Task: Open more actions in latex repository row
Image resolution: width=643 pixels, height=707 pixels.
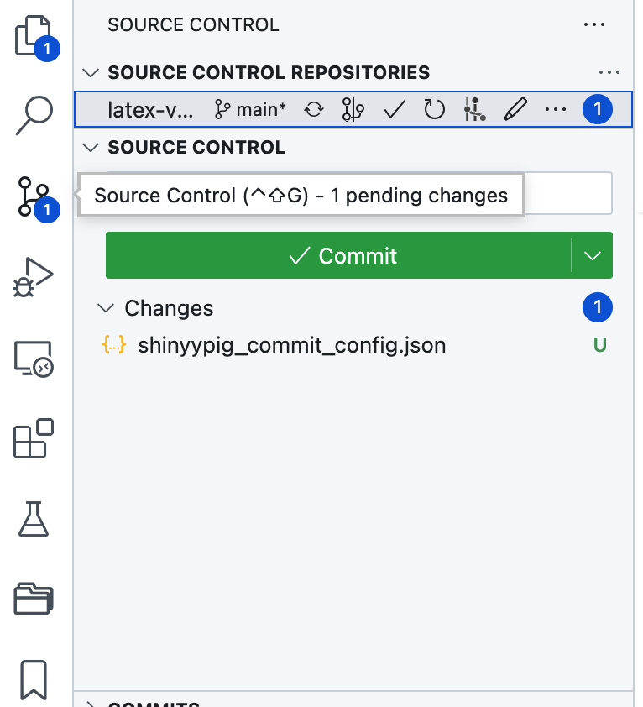Action: coord(555,109)
